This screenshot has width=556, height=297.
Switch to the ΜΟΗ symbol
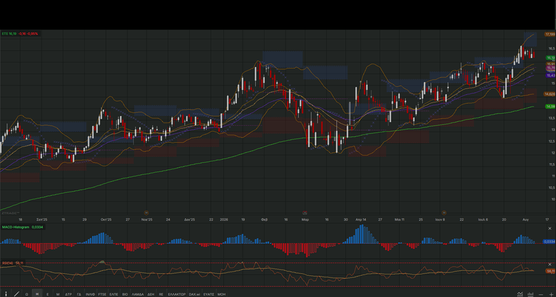(221, 294)
